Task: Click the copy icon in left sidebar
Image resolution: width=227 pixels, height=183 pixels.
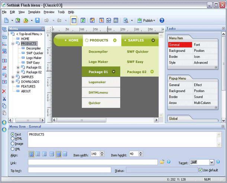Action: [x=4, y=106]
